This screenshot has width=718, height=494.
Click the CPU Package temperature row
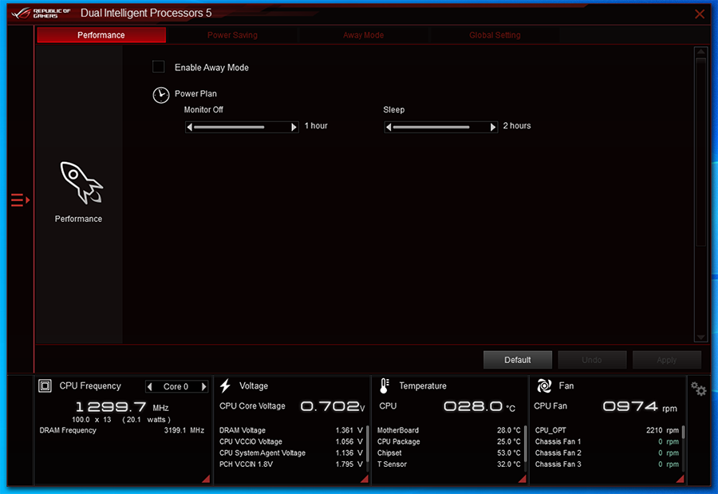[448, 442]
